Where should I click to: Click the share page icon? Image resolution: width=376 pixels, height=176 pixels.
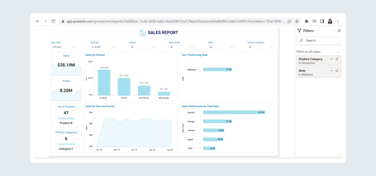point(289,21)
